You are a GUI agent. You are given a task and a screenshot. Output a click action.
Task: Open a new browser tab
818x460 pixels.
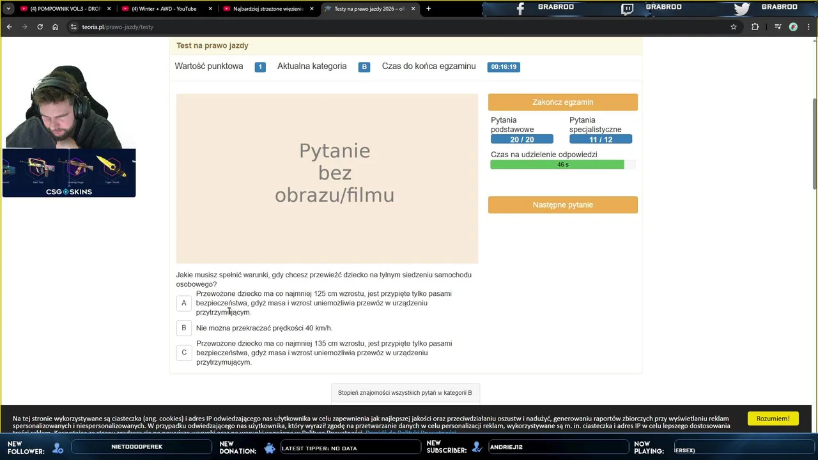pos(428,9)
